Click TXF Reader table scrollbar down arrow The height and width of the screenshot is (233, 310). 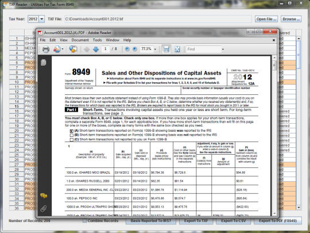299,208
